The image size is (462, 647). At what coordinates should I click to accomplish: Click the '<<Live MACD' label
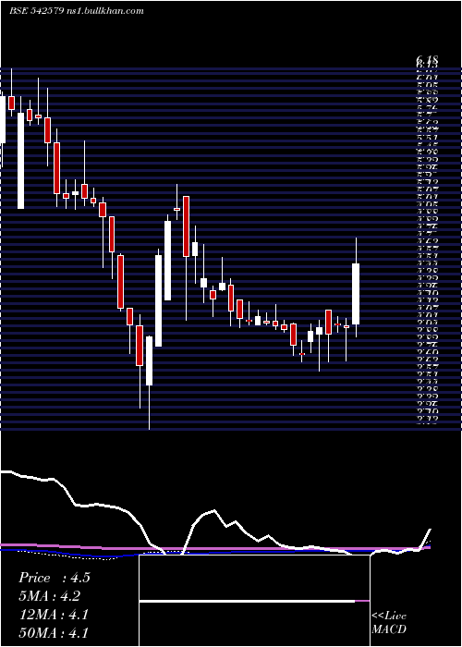[389, 622]
